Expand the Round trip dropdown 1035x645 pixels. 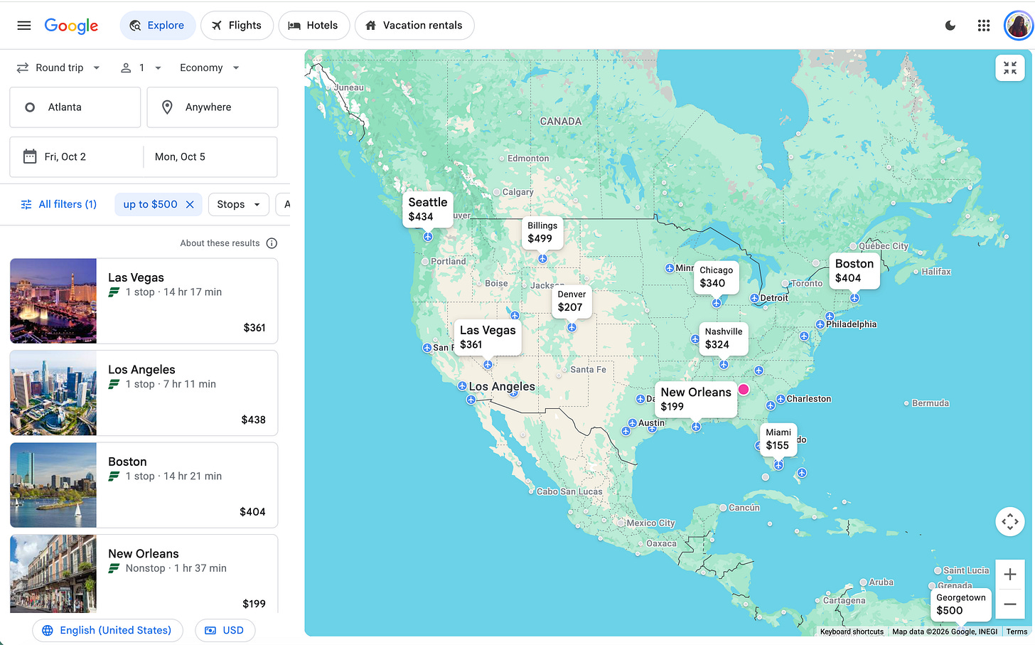tap(58, 68)
